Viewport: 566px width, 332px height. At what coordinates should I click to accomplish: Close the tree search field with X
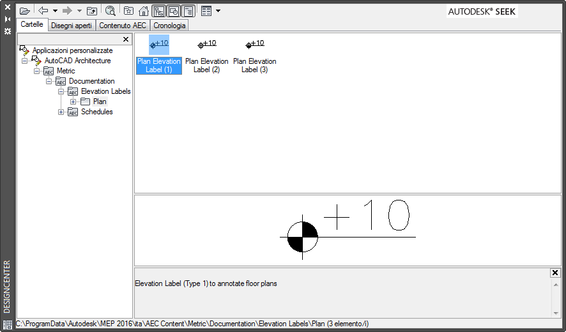(126, 40)
